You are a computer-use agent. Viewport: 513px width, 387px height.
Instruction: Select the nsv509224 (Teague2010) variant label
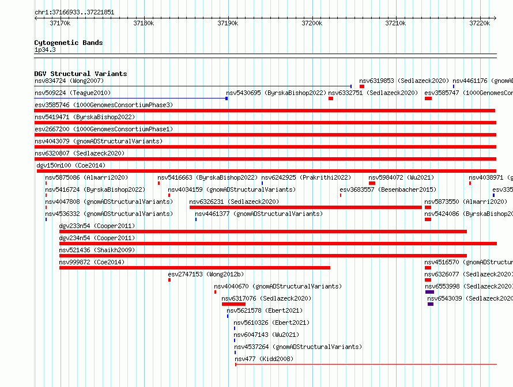tap(73, 93)
